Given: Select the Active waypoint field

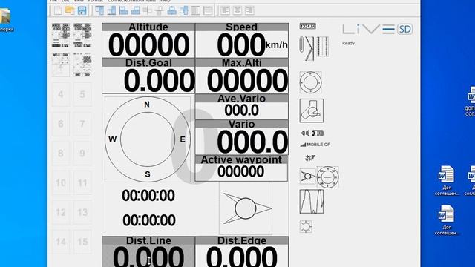Looking at the screenshot, I should coord(241,168).
